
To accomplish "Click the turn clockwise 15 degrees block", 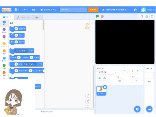I will click(x=17, y=35).
